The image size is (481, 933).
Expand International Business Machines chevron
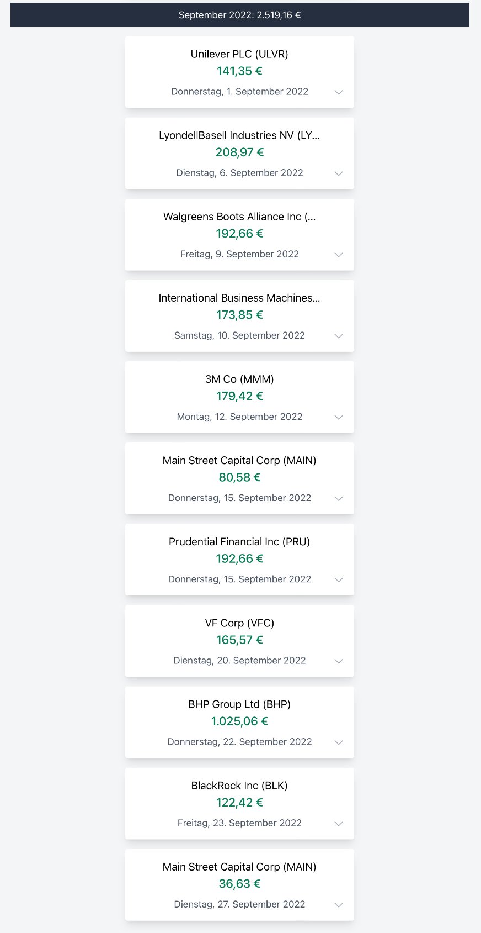click(339, 336)
